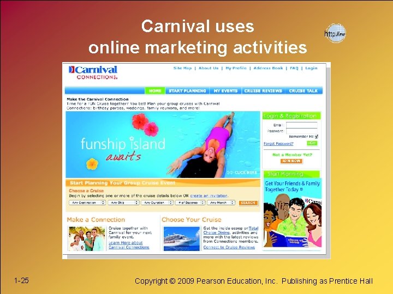Click Get Your Friends & Family Together Today
Screen dimensions: 393x294
[x=292, y=187]
